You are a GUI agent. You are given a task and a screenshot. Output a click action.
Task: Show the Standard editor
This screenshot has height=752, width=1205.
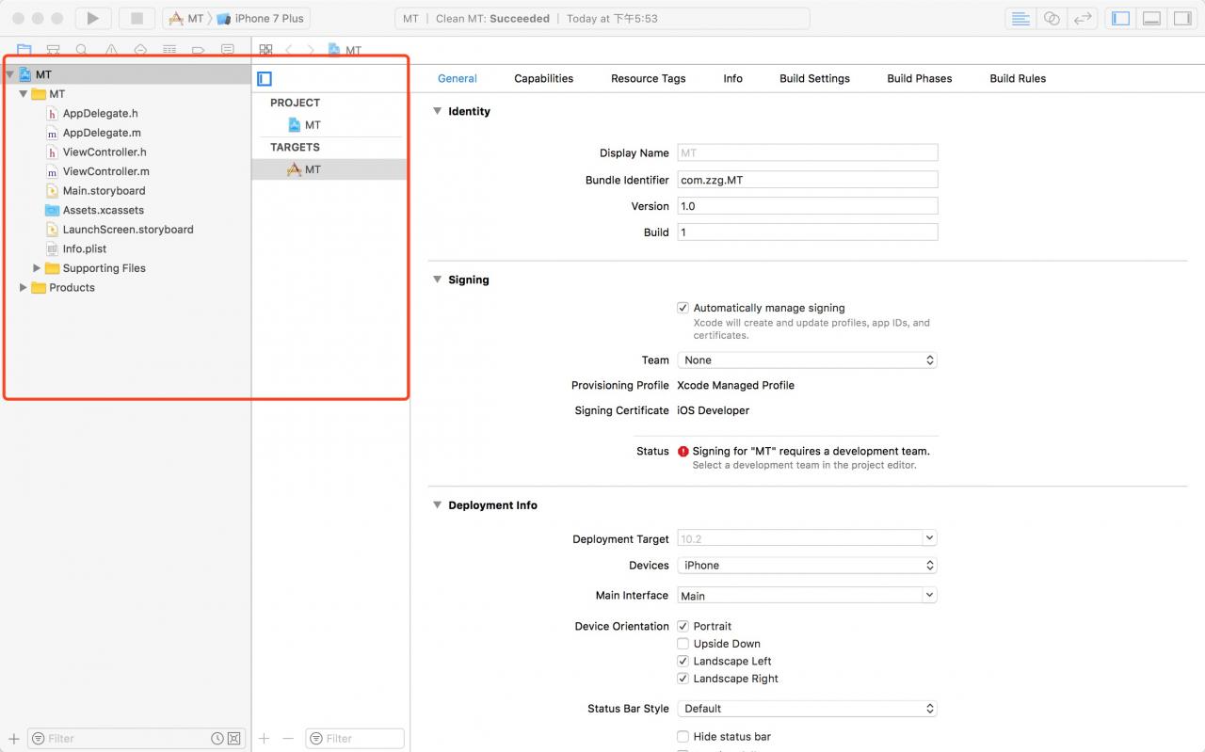point(1019,18)
